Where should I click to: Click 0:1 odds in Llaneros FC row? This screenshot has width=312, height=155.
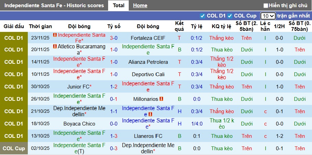pos(197,136)
